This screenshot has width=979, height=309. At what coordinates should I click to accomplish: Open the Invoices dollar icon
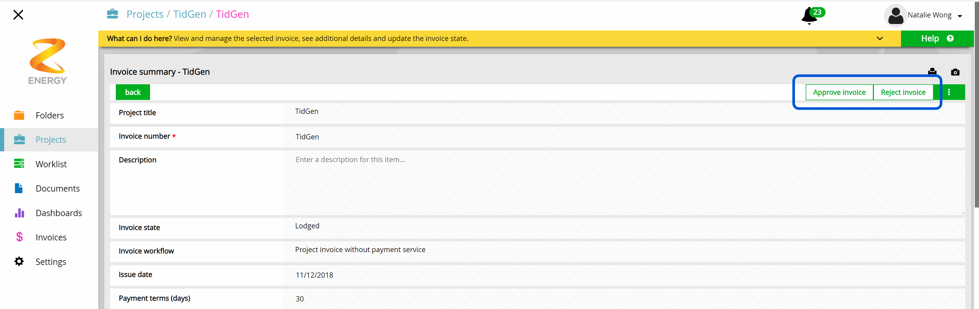19,237
